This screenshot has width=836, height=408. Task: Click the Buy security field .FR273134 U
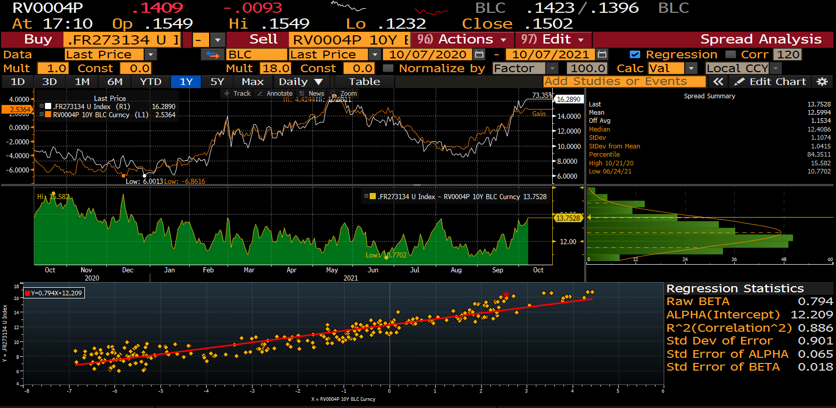(x=123, y=39)
